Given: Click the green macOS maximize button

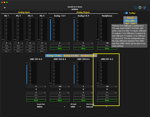Looking at the screenshot, I should (x=7, y=2).
